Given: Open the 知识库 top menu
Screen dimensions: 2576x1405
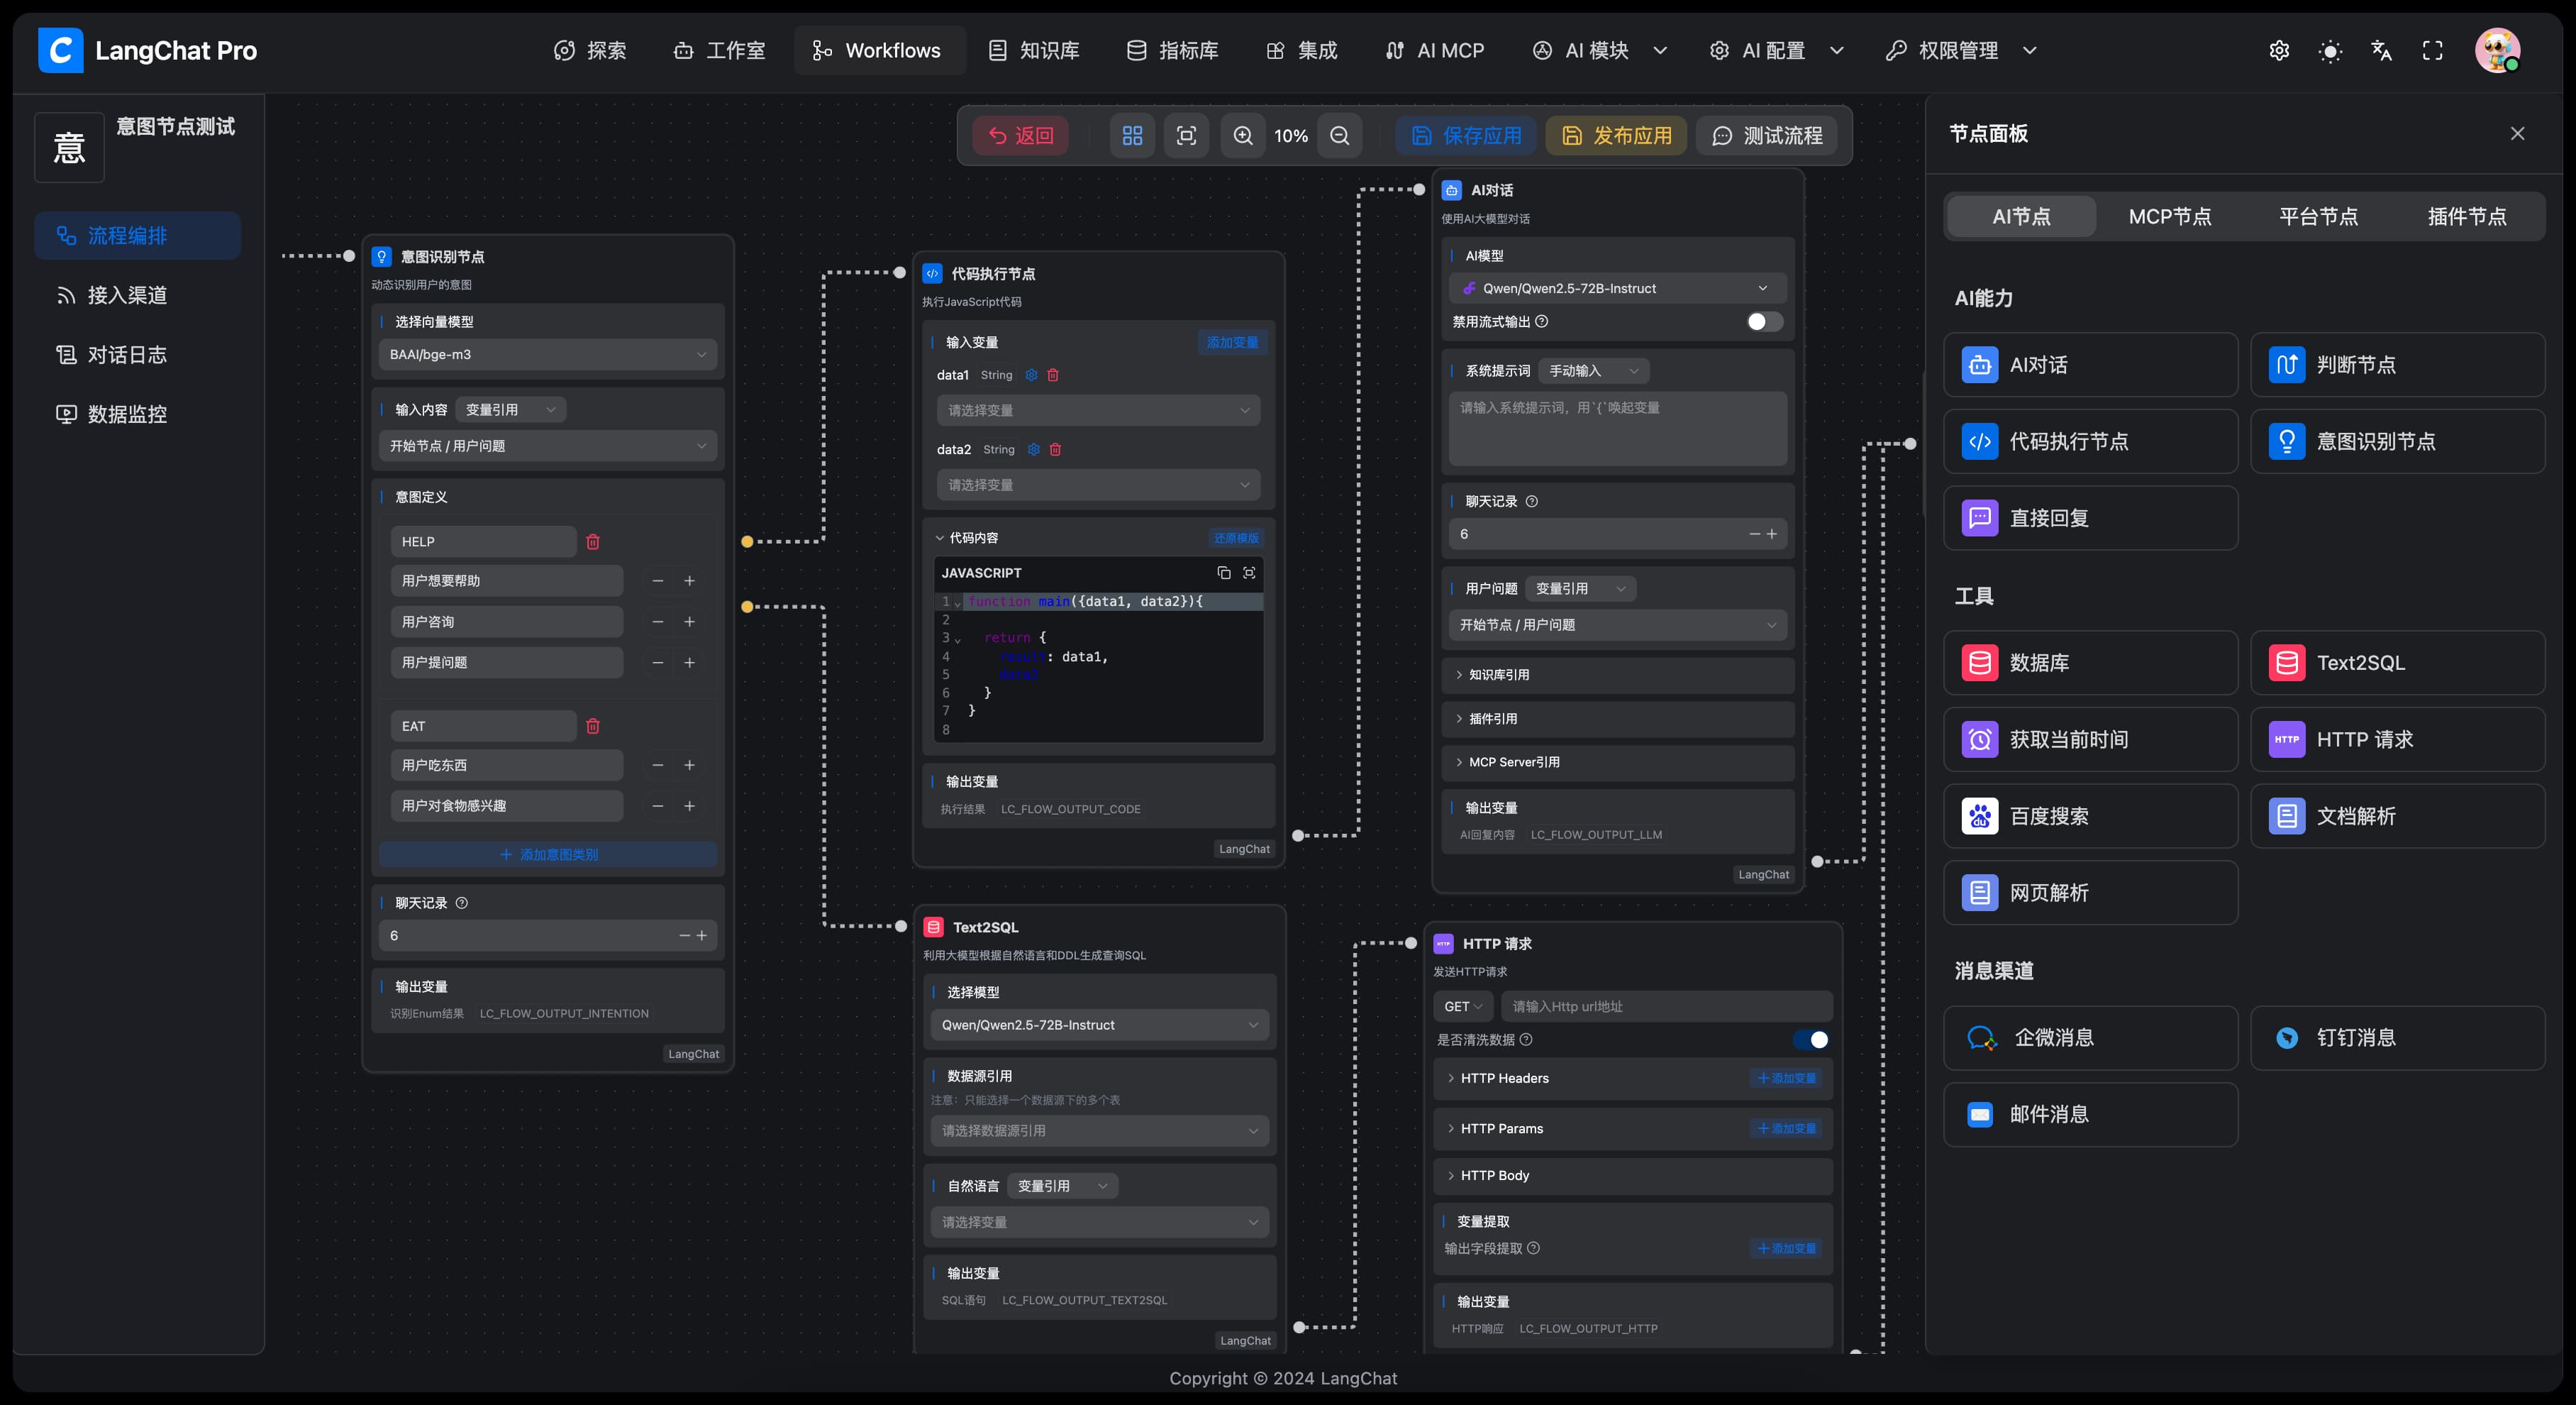Looking at the screenshot, I should [x=1034, y=50].
